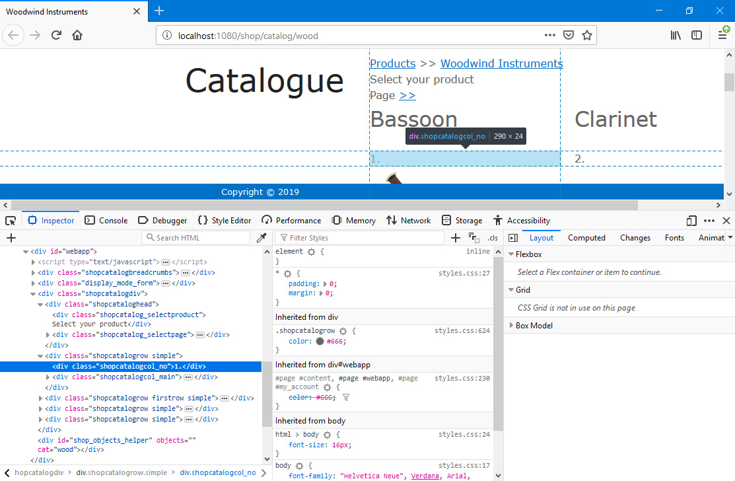
Task: Expand the padding shorthand property
Action: [x=325, y=284]
